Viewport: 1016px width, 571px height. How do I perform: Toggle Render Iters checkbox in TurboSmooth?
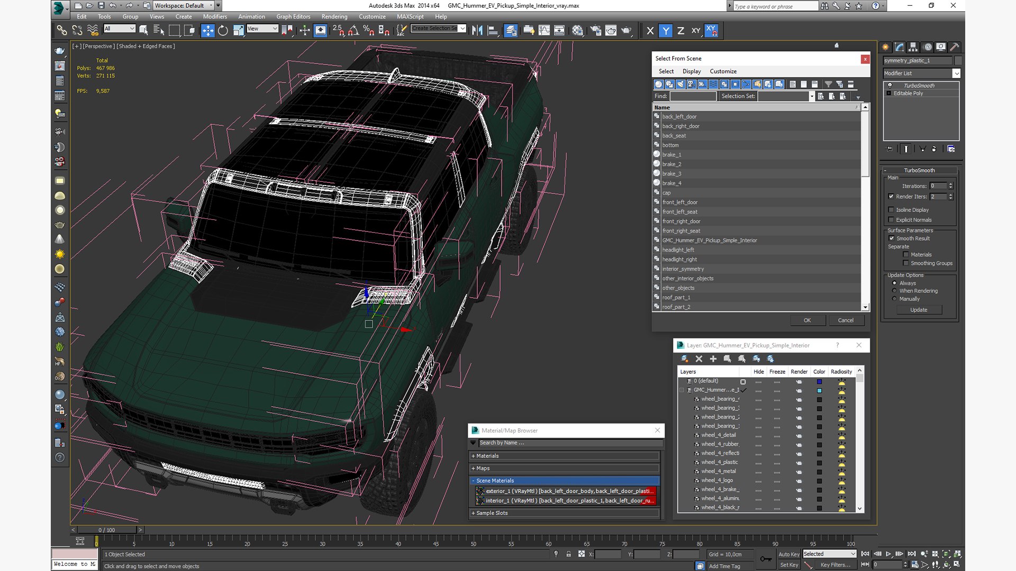(x=891, y=196)
